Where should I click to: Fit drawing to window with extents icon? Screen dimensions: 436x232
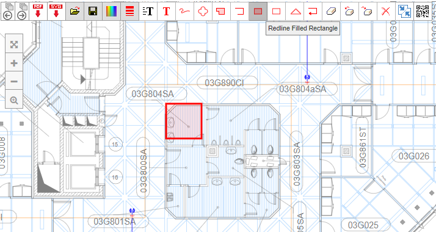pyautogui.click(x=14, y=45)
